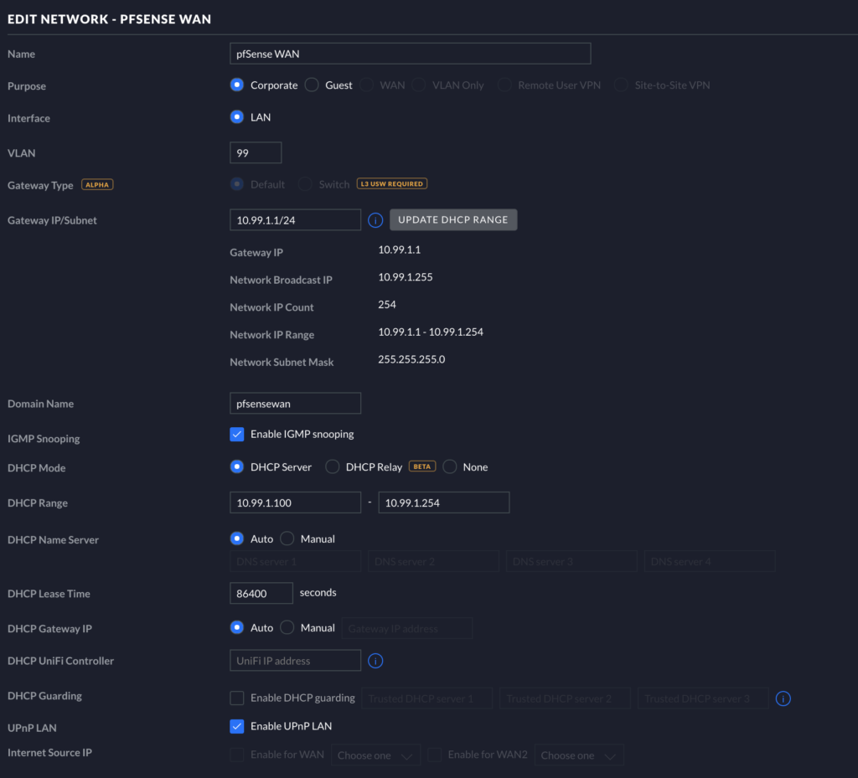Screen dimensions: 858x778
Task: Click the Domain Name input field
Action: (x=295, y=403)
